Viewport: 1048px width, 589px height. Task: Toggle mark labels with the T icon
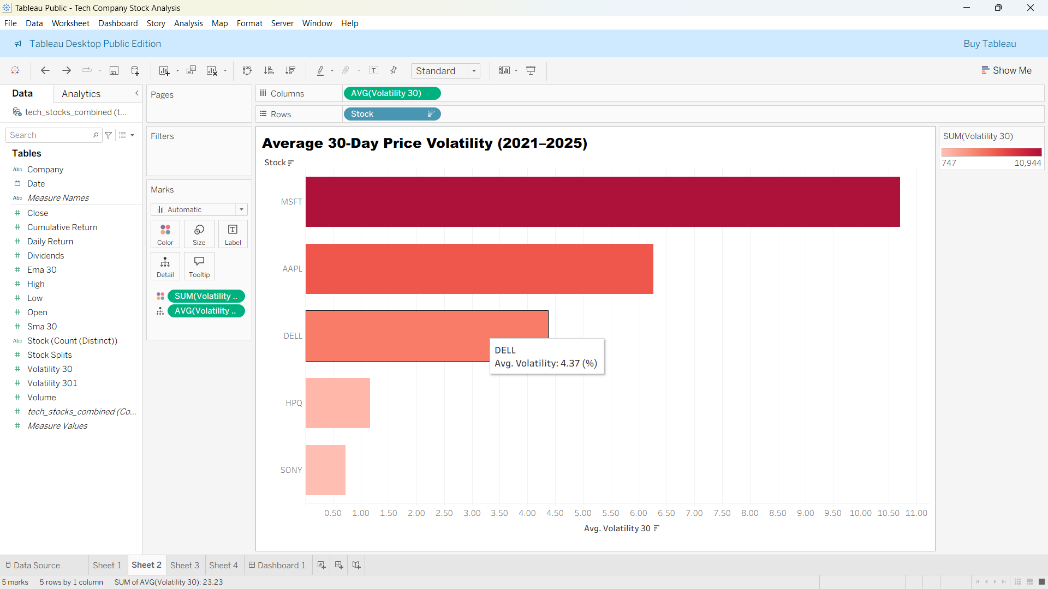(x=374, y=70)
